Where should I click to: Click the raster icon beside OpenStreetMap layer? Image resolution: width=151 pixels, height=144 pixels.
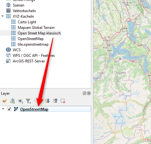16,109
